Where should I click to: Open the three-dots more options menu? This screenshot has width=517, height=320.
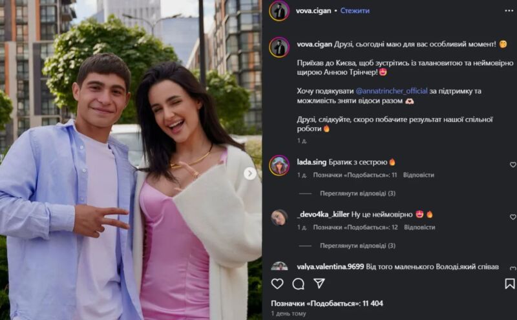coord(509,11)
